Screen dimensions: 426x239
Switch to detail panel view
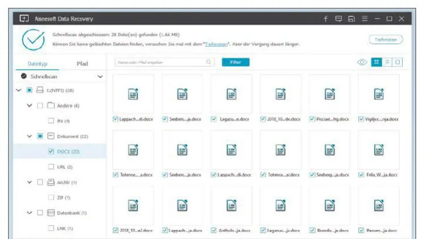coord(398,62)
